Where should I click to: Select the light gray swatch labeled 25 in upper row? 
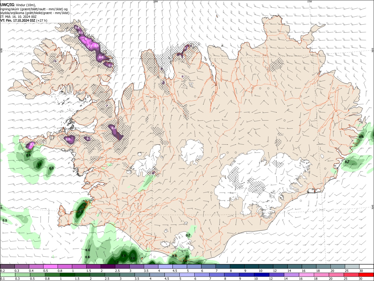point(352,266)
